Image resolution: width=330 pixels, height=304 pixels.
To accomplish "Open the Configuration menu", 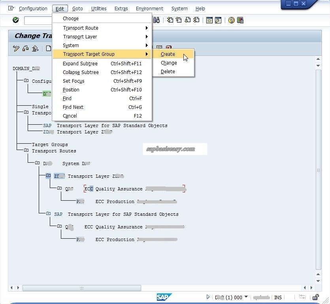I will [x=33, y=9].
